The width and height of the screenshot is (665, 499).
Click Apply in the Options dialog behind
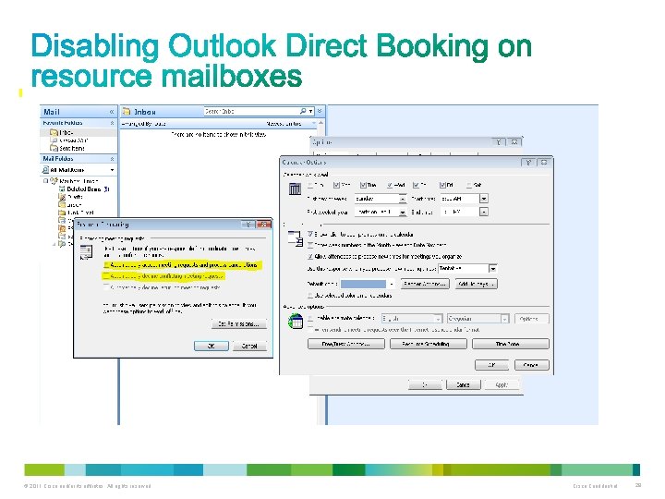[502, 384]
